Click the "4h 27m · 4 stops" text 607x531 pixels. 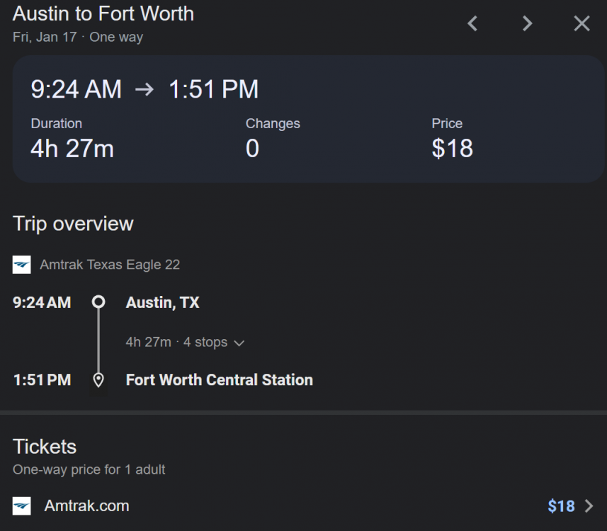pos(176,342)
